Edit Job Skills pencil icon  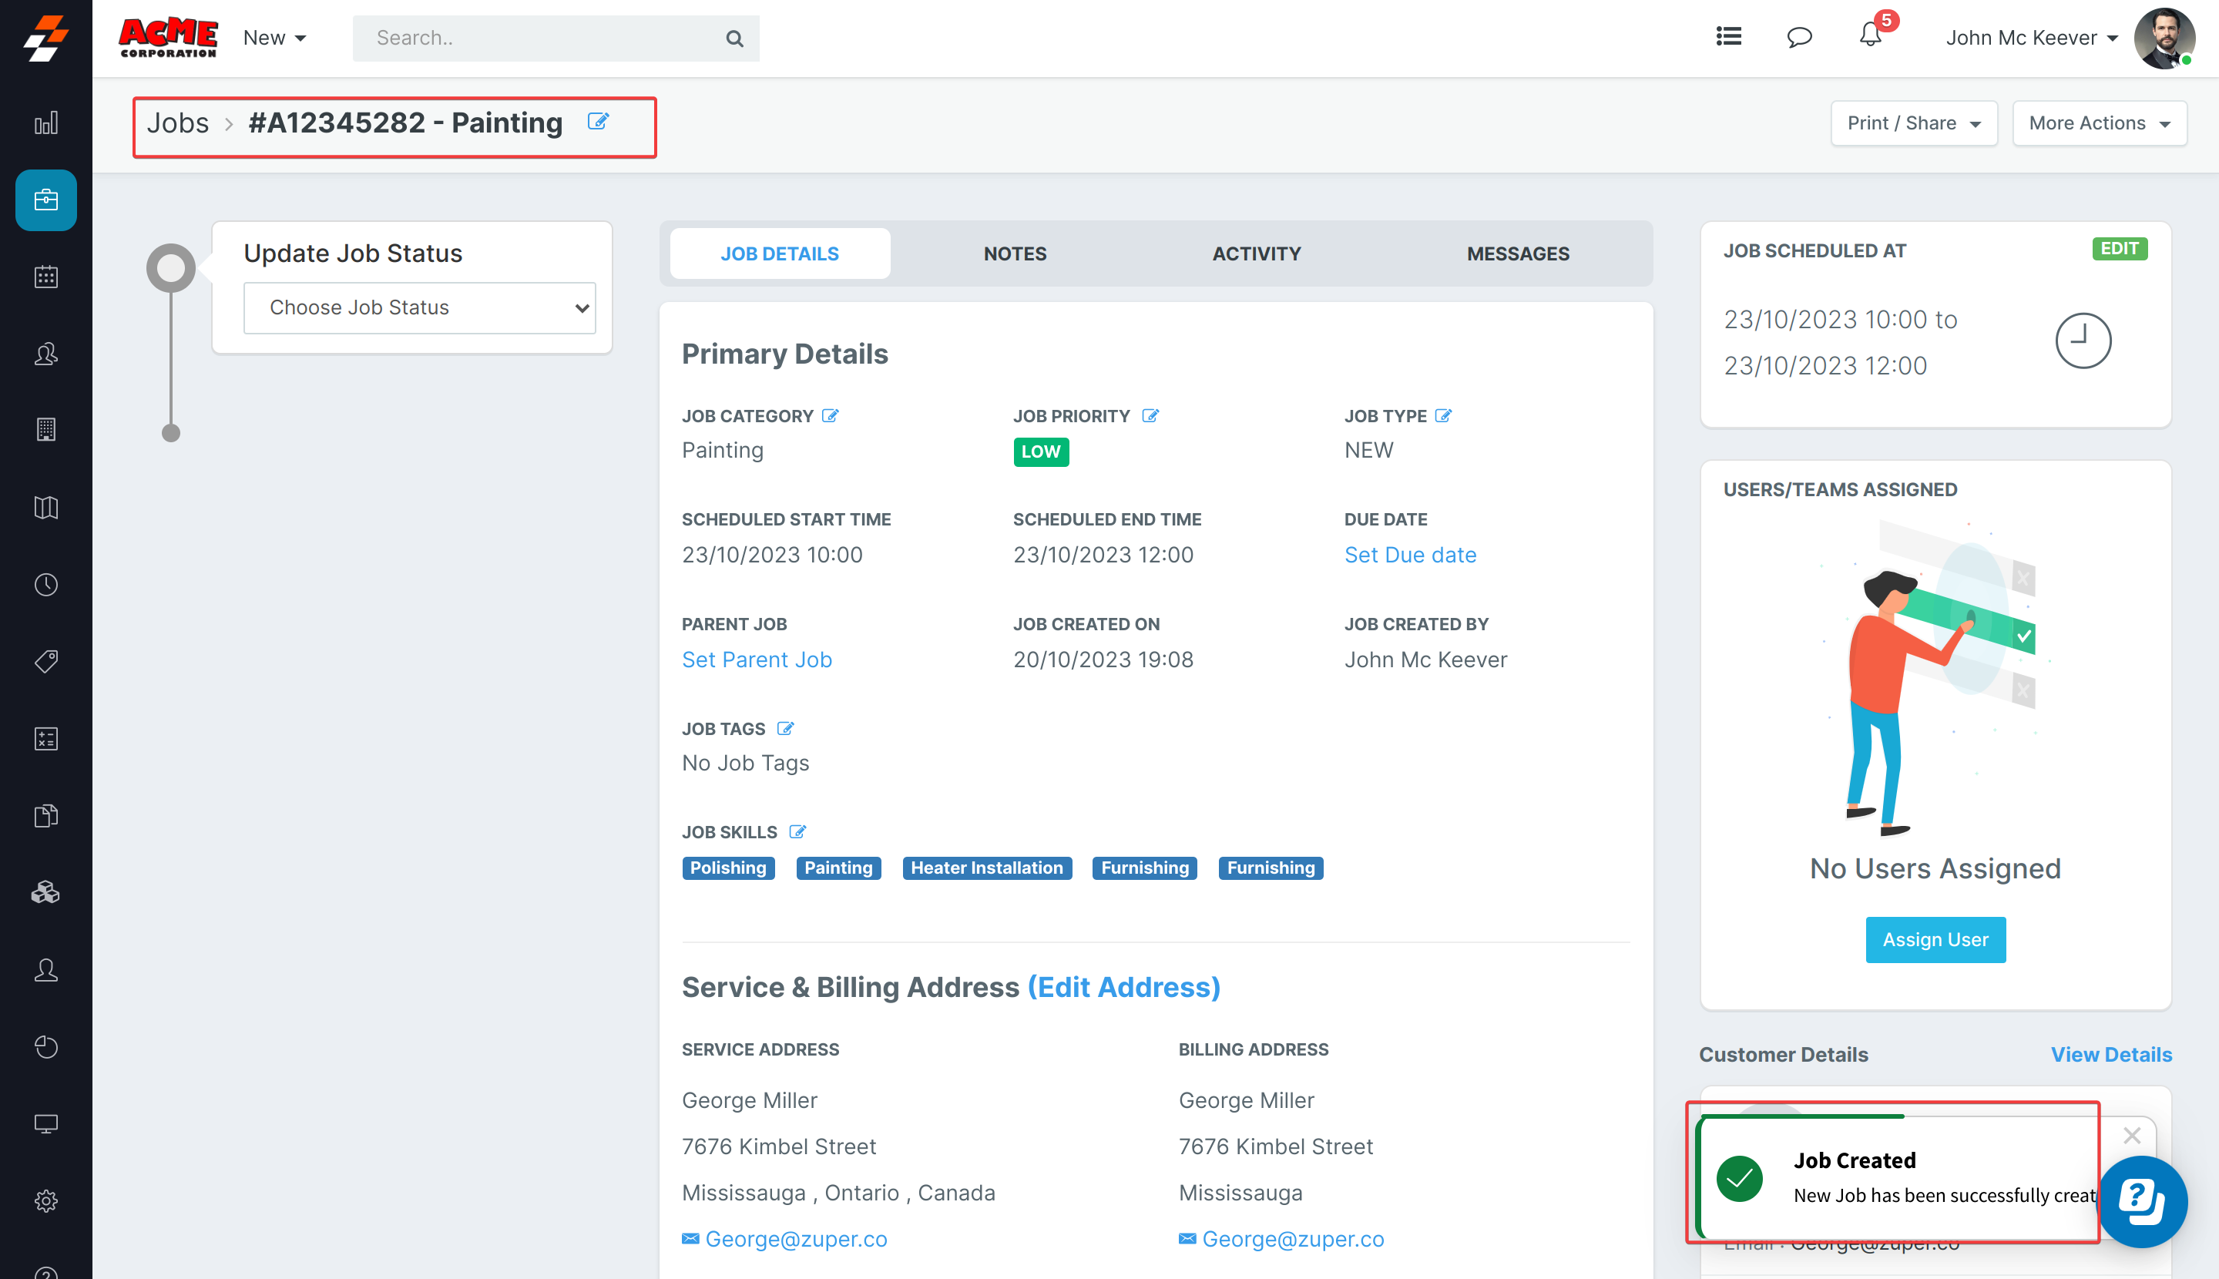(x=797, y=832)
